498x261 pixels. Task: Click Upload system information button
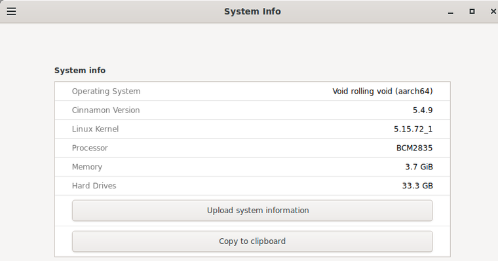click(252, 210)
